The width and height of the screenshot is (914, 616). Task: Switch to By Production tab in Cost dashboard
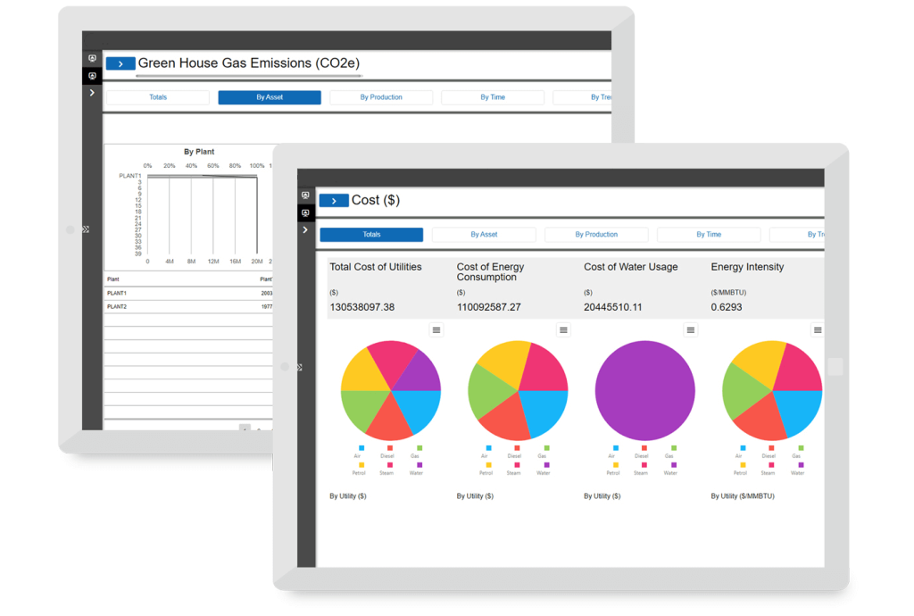596,235
